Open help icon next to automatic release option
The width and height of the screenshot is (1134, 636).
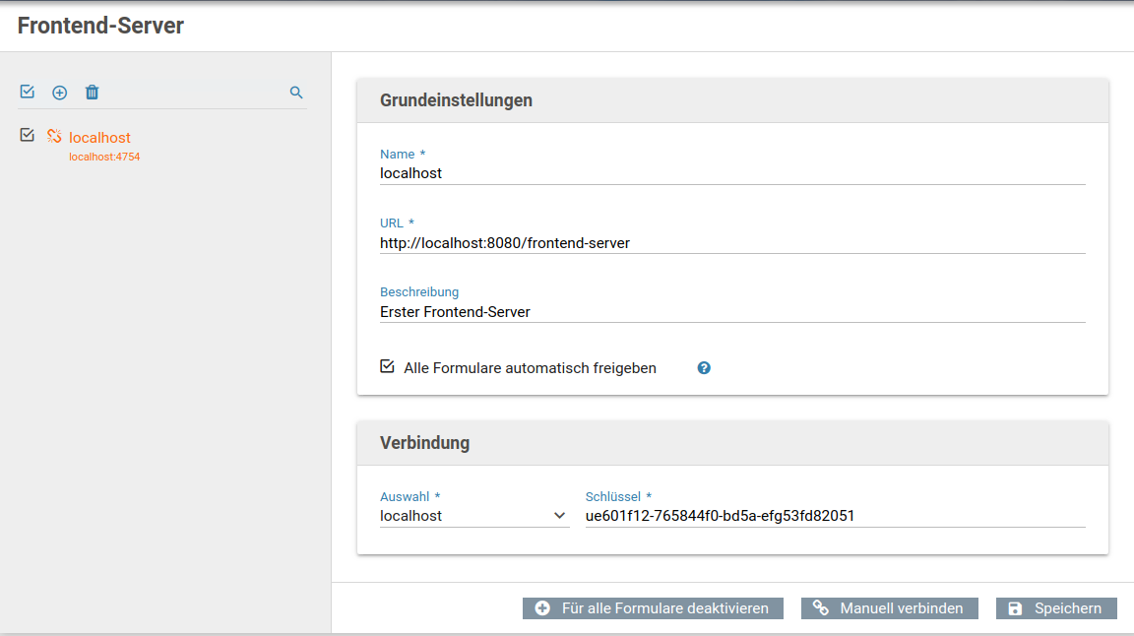pyautogui.click(x=704, y=368)
